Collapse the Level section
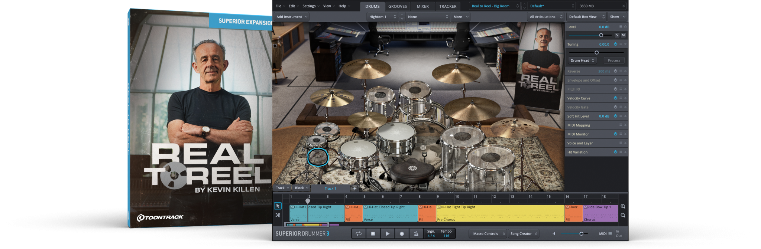 [x=625, y=27]
